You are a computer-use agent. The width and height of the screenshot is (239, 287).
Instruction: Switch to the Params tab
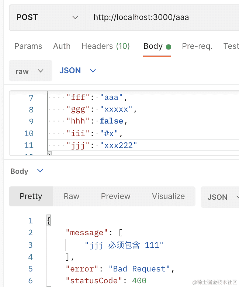(28, 46)
